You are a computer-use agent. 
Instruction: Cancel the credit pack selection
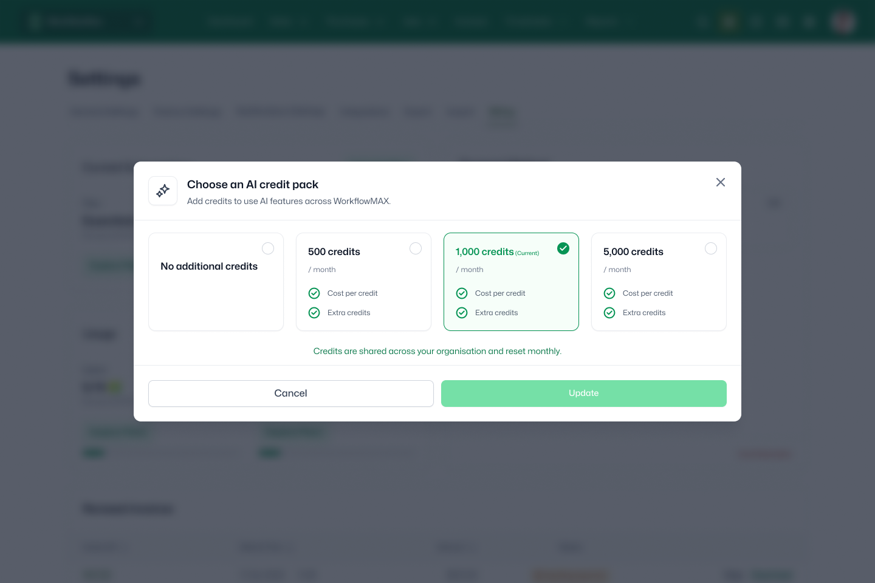click(x=291, y=394)
